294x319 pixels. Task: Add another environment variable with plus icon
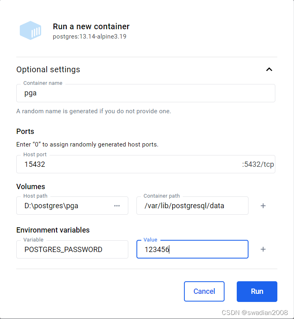pyautogui.click(x=263, y=249)
